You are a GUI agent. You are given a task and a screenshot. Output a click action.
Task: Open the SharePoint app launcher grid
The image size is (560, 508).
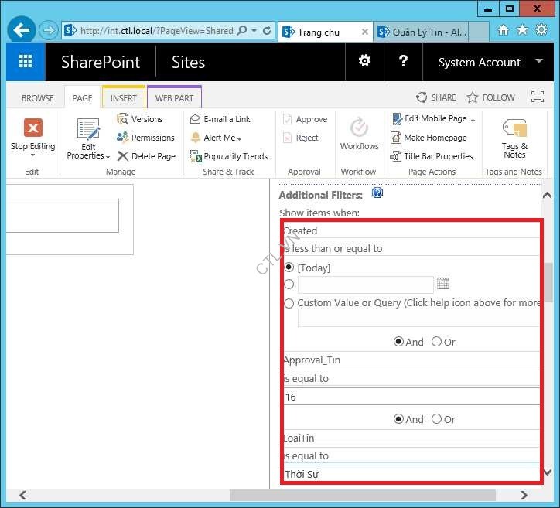[26, 63]
